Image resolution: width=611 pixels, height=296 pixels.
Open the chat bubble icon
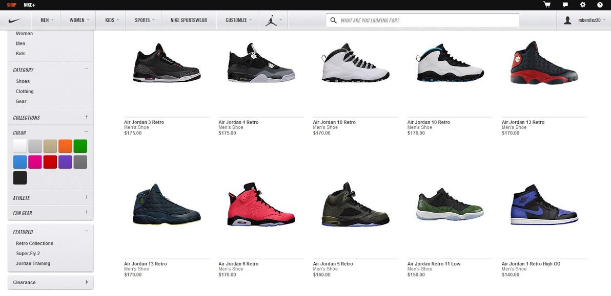565,5
